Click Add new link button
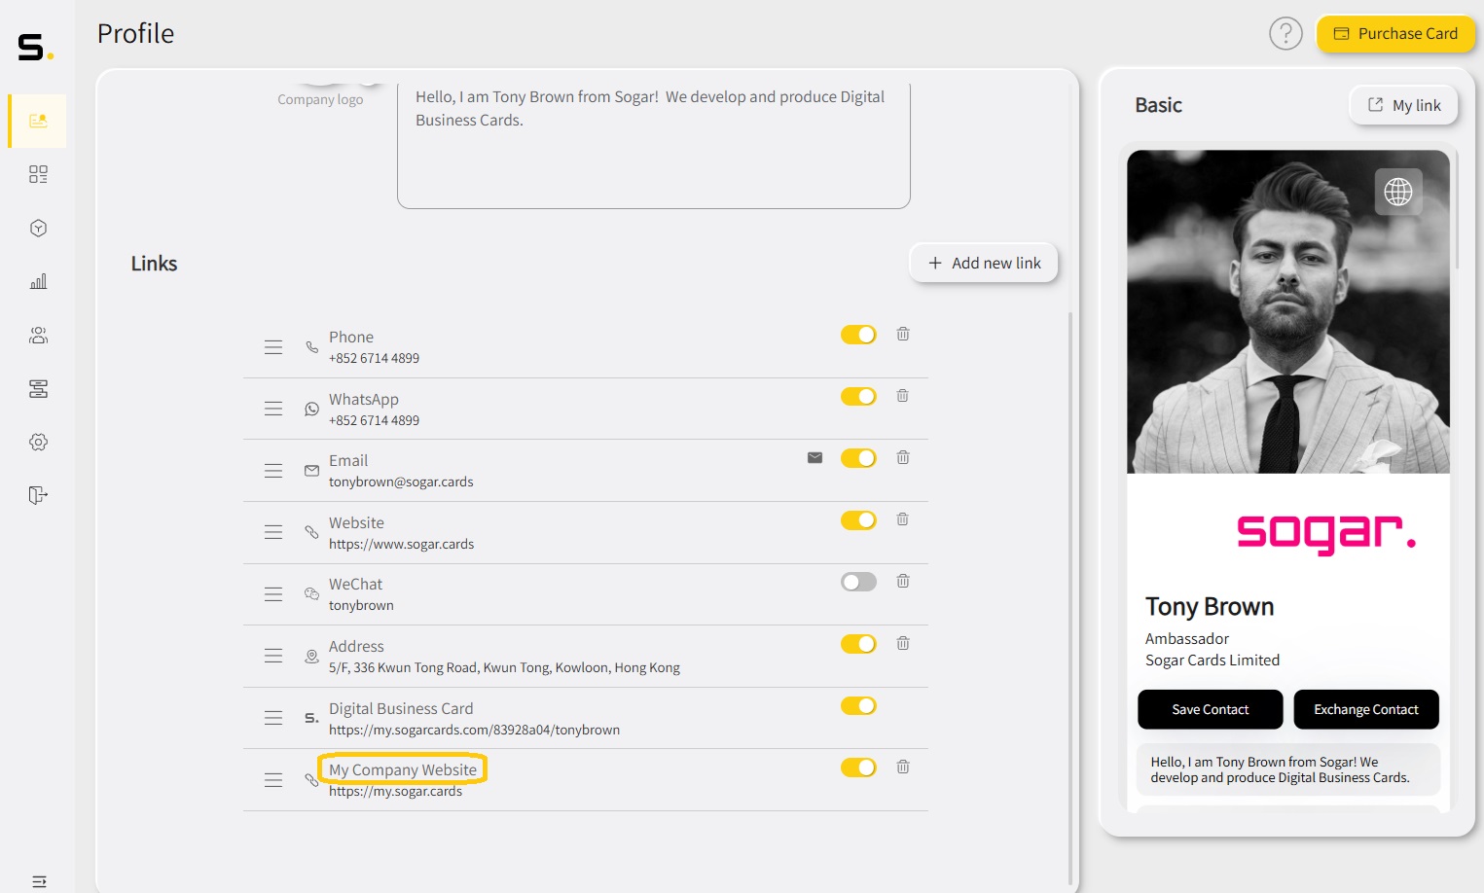This screenshot has width=1484, height=893. 984,263
